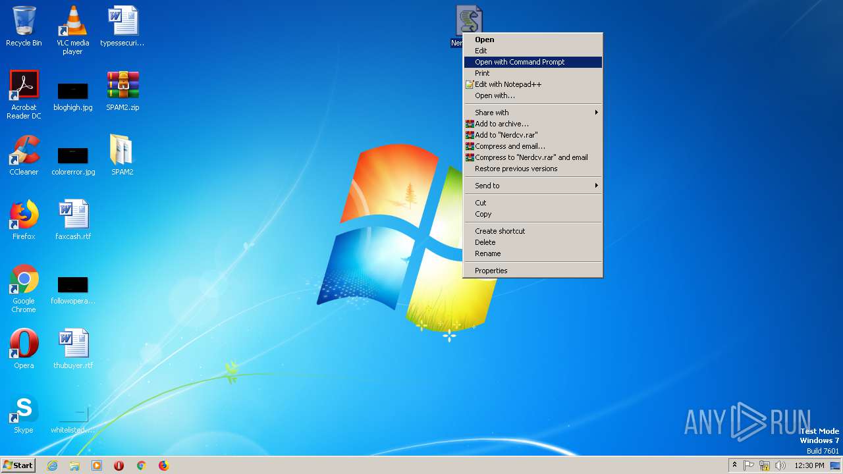Choose Edit in the context menu

[x=533, y=51]
